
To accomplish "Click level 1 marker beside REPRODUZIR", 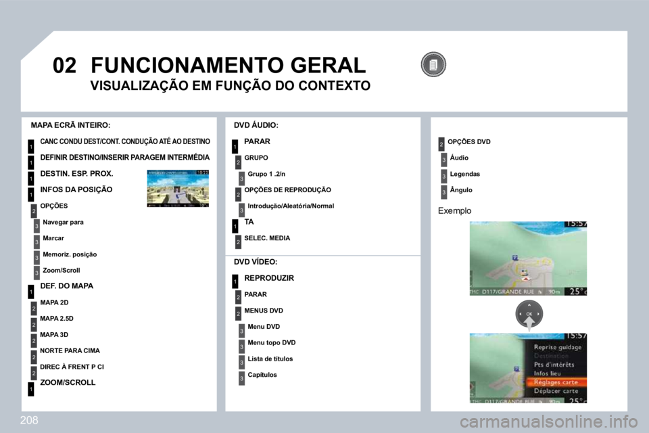I will tap(235, 281).
